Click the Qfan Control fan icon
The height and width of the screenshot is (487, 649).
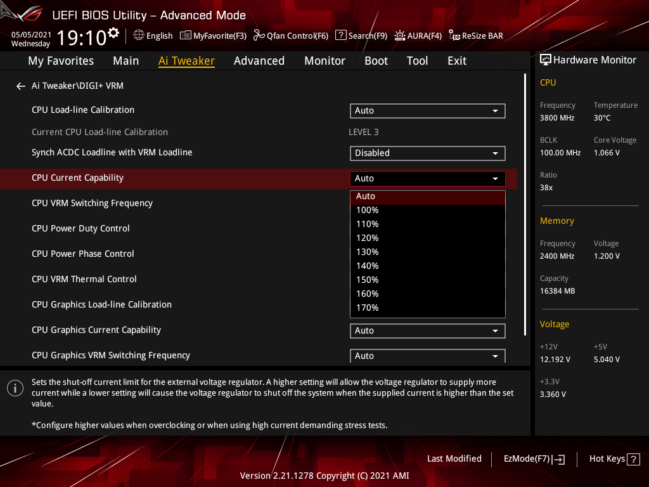(x=259, y=36)
